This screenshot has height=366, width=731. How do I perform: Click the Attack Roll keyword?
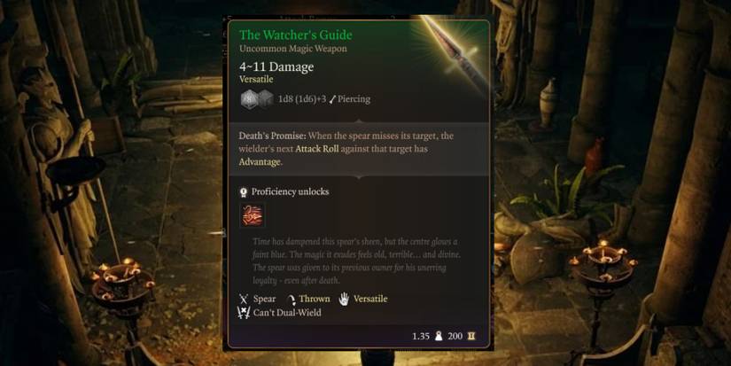coord(317,149)
